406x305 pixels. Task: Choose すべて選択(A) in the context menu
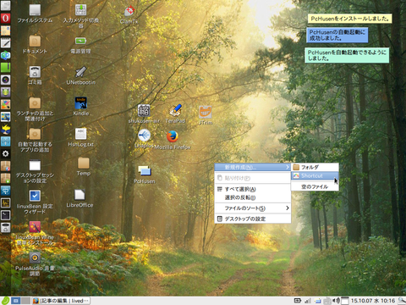point(253,189)
